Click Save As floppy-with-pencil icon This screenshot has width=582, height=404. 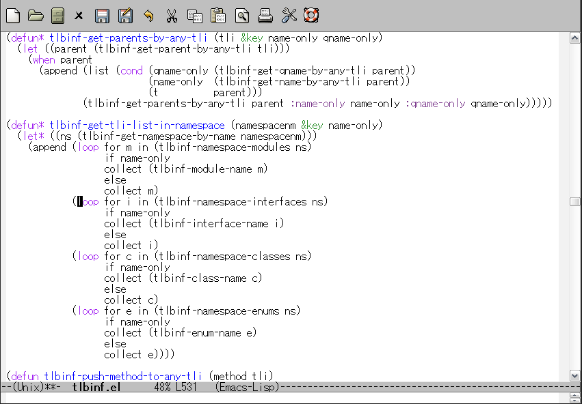point(125,16)
